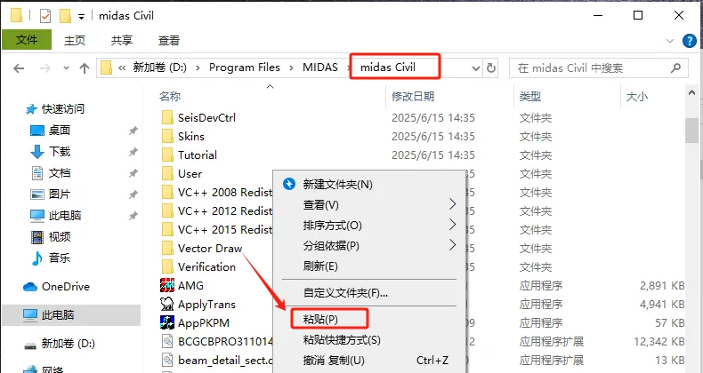
Task: Click the User folder icon
Action: point(167,173)
